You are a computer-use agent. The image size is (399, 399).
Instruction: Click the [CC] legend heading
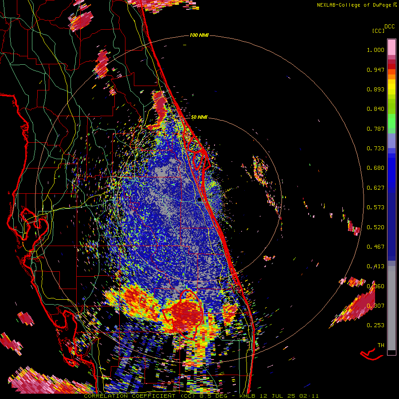tap(378, 31)
